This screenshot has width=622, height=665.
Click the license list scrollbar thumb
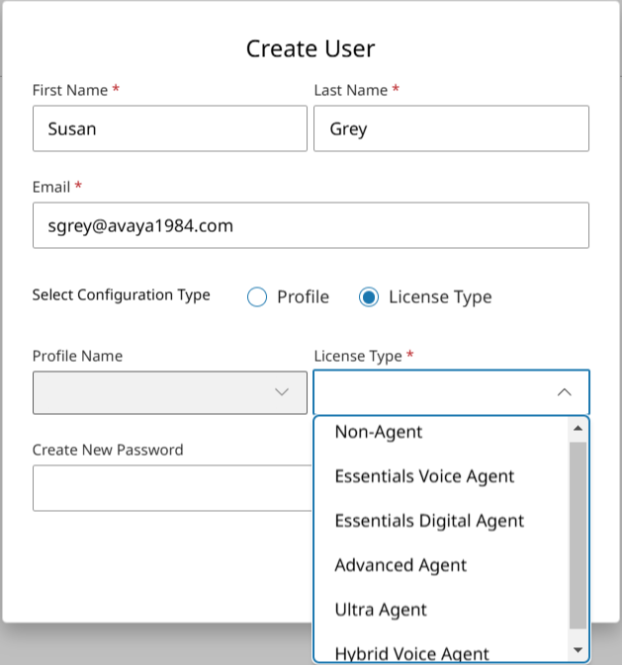tap(578, 536)
